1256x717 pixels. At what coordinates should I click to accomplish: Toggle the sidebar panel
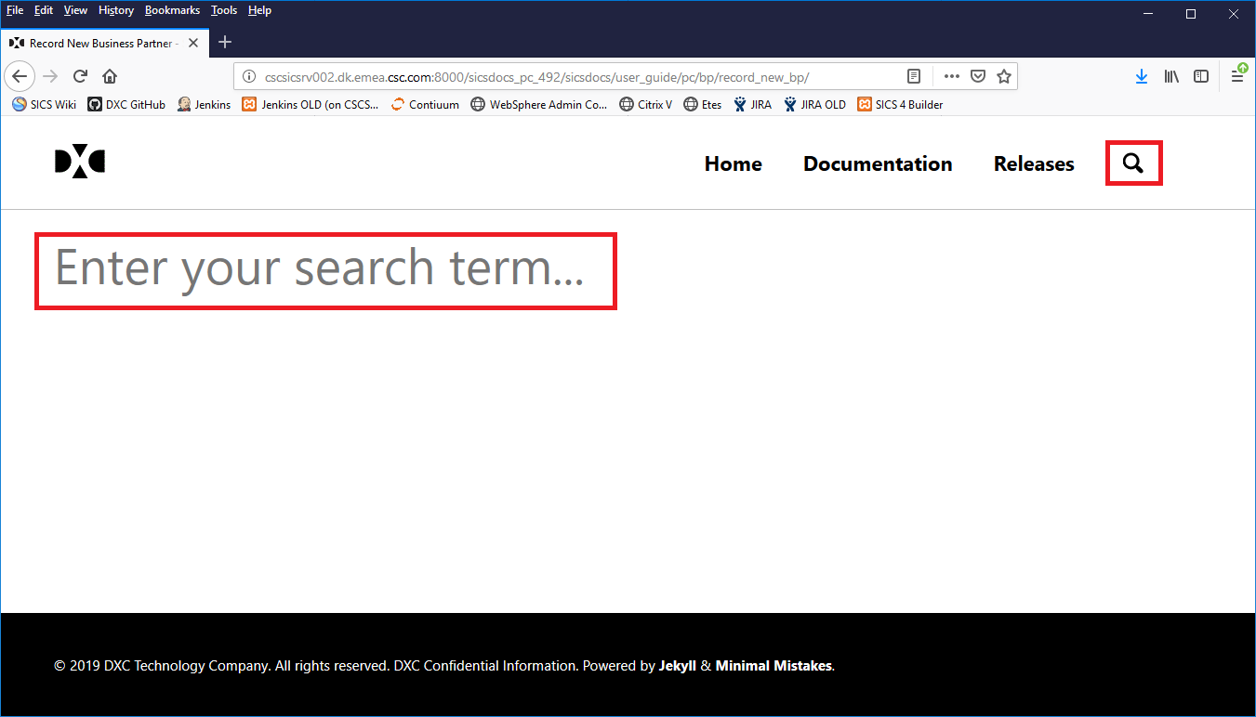coord(1201,76)
